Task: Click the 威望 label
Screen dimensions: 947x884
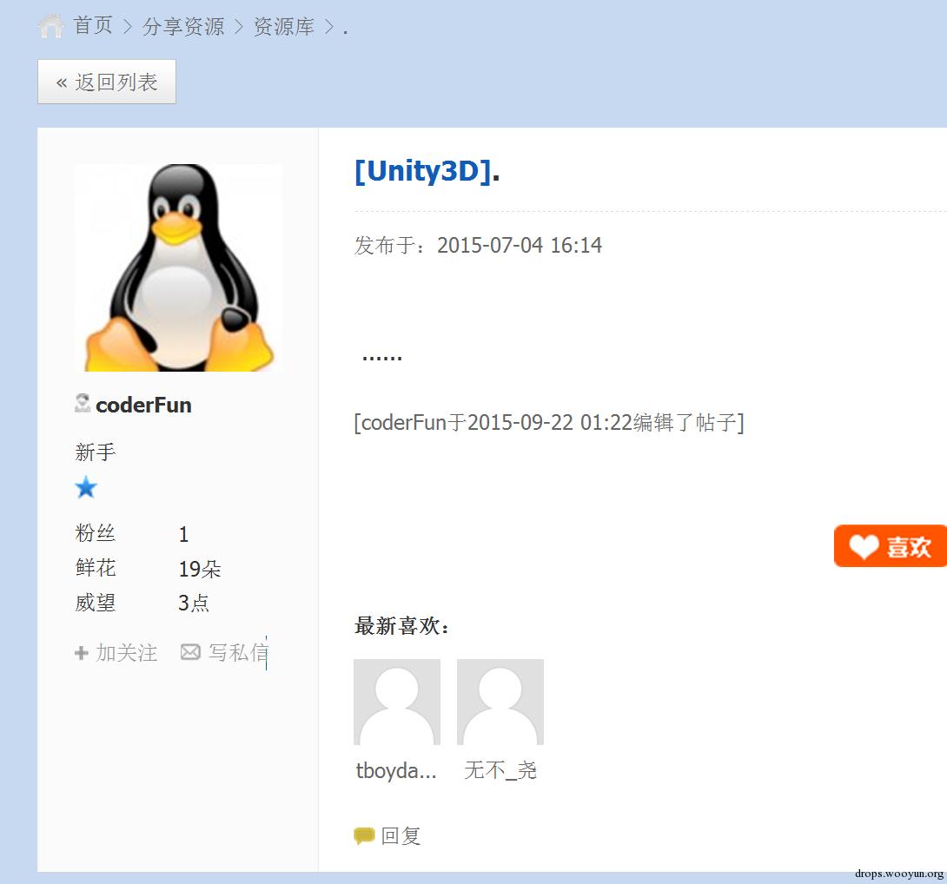Action: [95, 603]
